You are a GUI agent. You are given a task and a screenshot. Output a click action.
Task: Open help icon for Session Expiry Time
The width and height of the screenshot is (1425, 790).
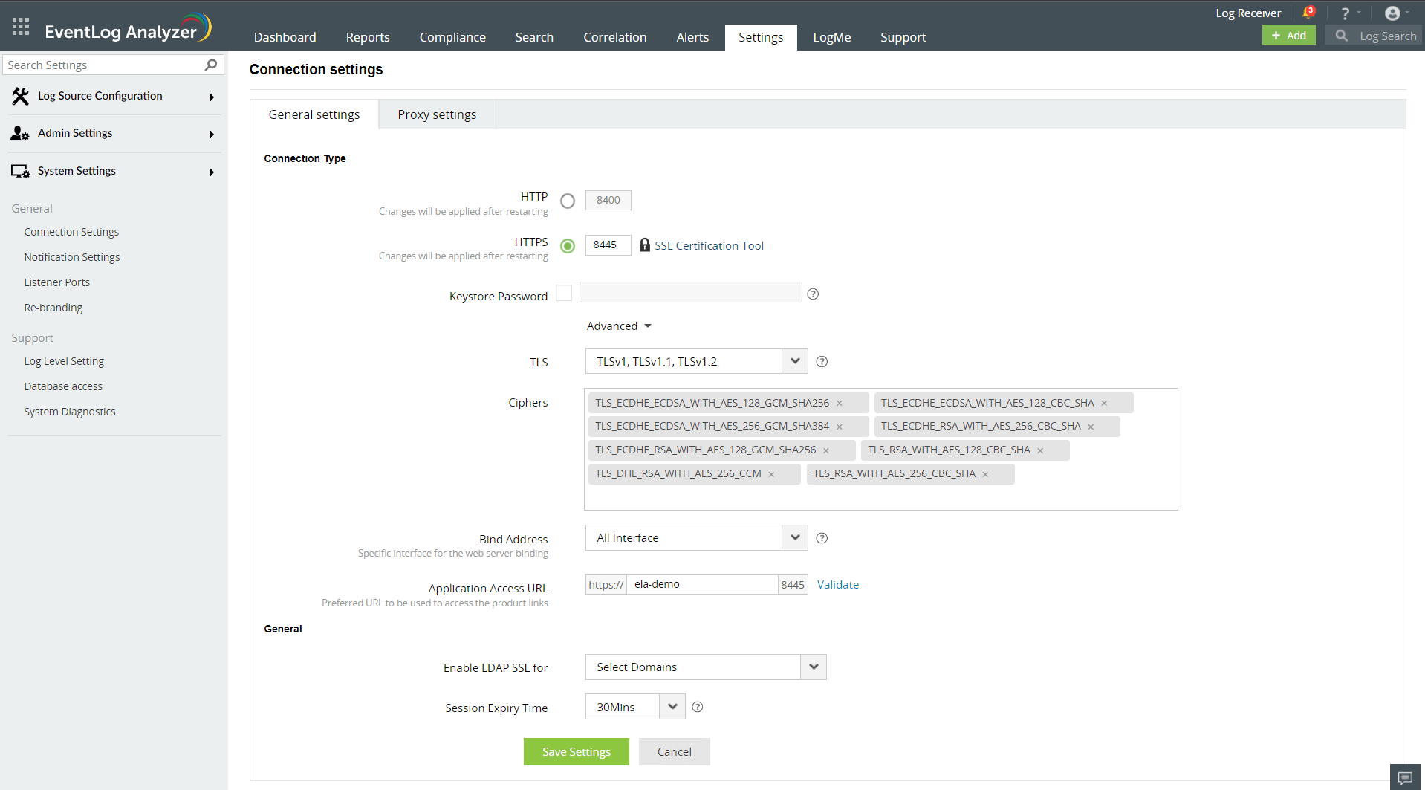coord(698,707)
